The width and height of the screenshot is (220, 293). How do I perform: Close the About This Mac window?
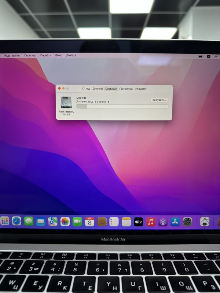59,88
